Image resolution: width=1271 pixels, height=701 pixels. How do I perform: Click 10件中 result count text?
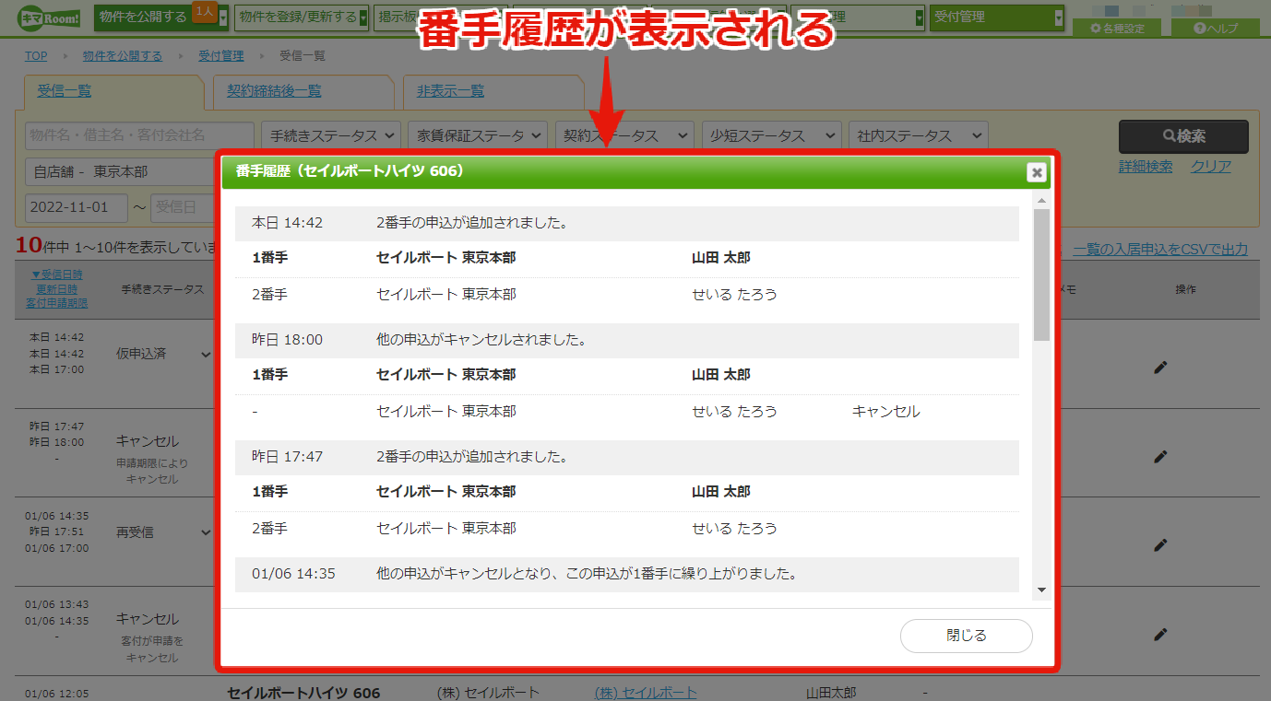click(x=43, y=247)
